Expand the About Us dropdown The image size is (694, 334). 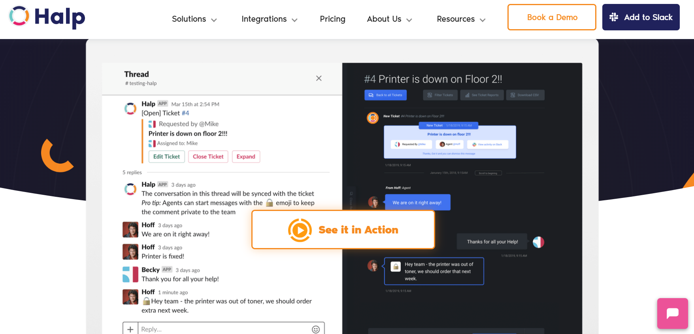pyautogui.click(x=389, y=19)
